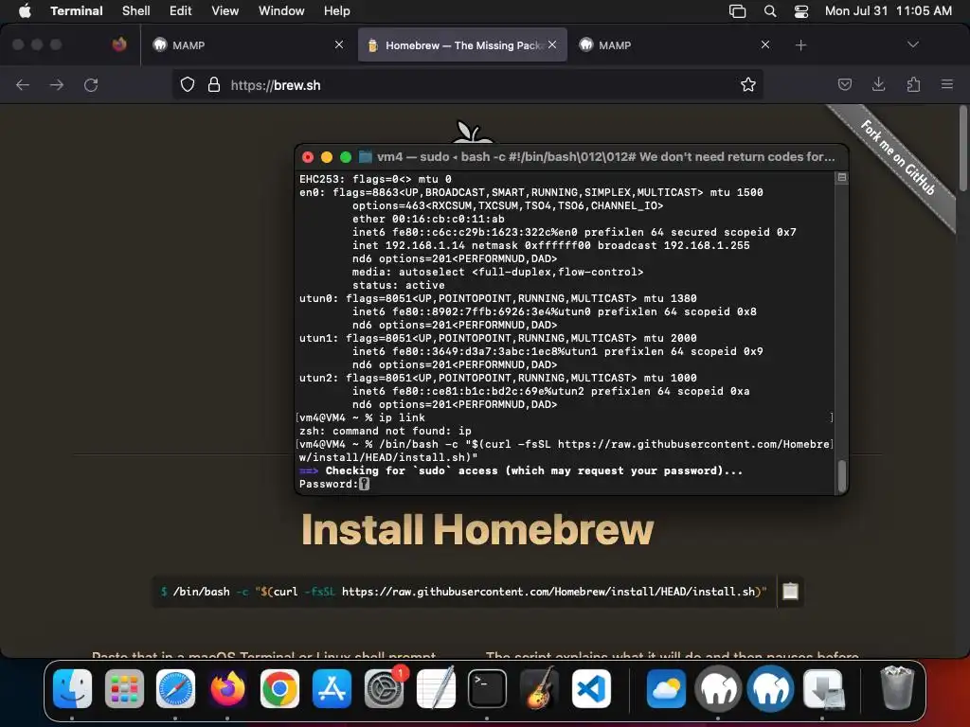Click the Firefox dock icon
Viewport: 970px width, 727px height.
[227, 689]
